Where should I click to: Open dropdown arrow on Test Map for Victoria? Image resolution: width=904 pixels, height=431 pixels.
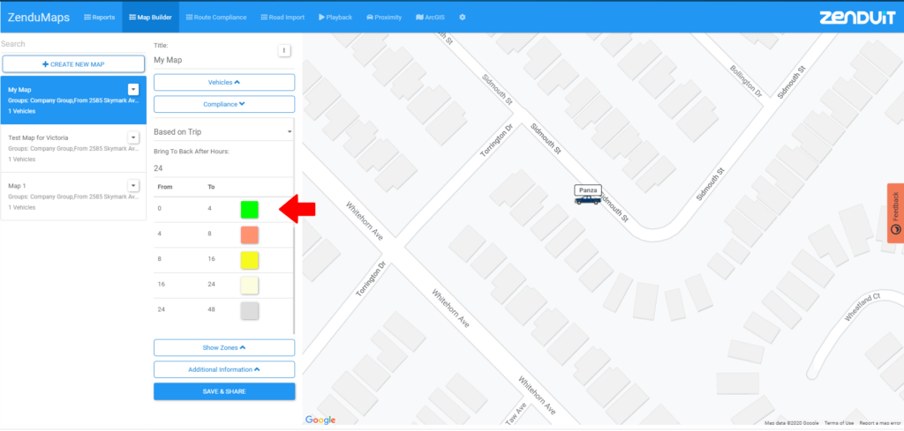click(133, 137)
